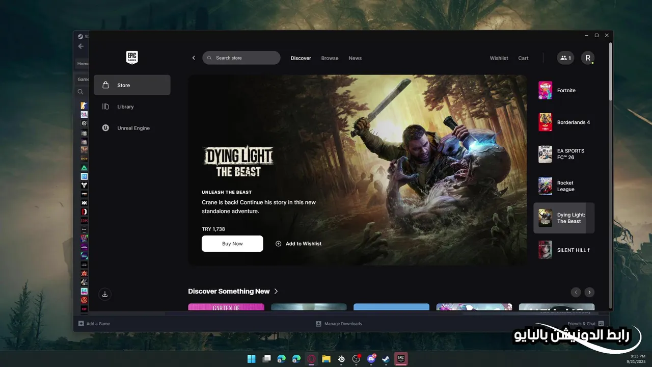The height and width of the screenshot is (367, 652).
Task: Select EA SPORTS FC 26 in featured list
Action: (564, 154)
